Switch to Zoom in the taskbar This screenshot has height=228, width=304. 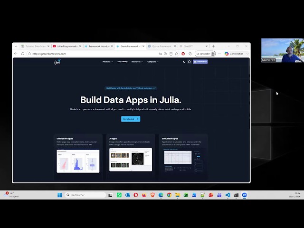[x=245, y=195]
